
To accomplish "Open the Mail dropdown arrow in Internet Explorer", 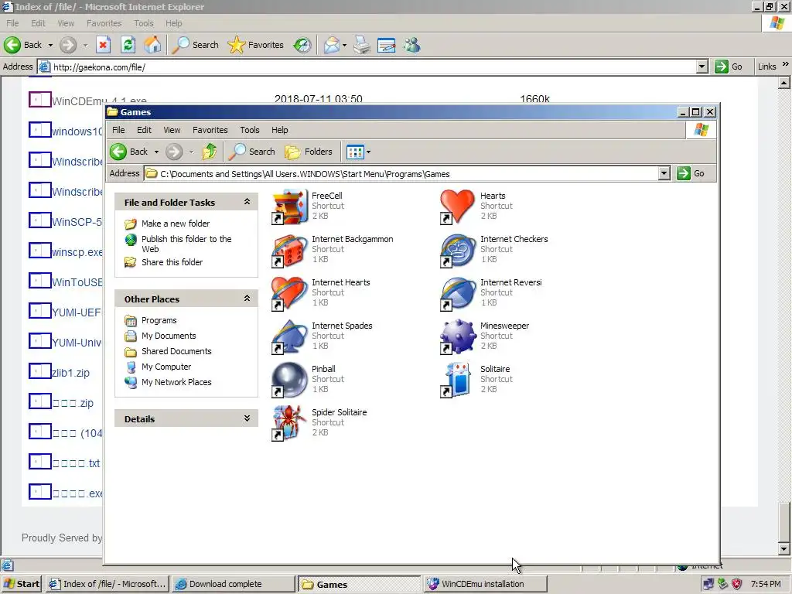I will (344, 45).
